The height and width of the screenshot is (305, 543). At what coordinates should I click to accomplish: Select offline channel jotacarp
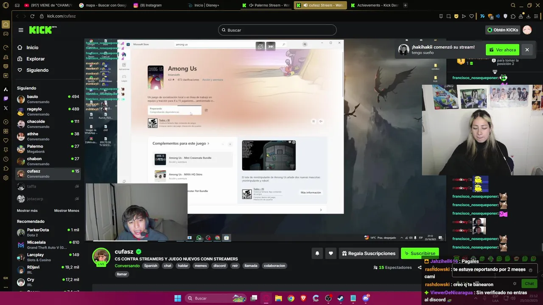tap(48, 199)
